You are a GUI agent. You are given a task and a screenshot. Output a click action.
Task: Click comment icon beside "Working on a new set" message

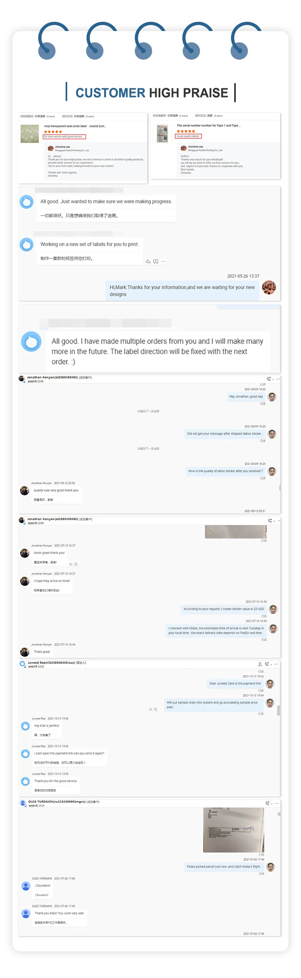[x=156, y=262]
